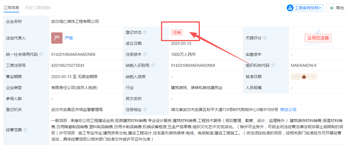347x149 pixels.
Task: Click the 附近公司 link after the address
Action: tap(288, 110)
